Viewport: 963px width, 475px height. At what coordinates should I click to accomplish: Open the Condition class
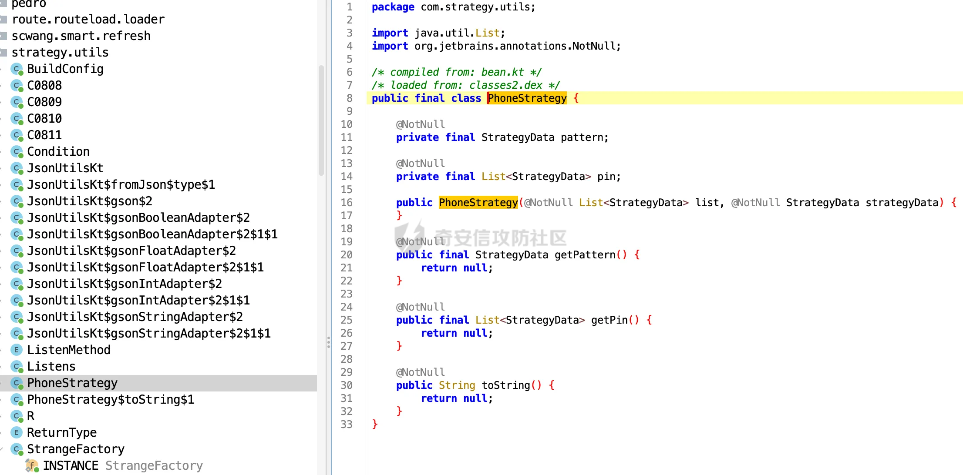[58, 152]
